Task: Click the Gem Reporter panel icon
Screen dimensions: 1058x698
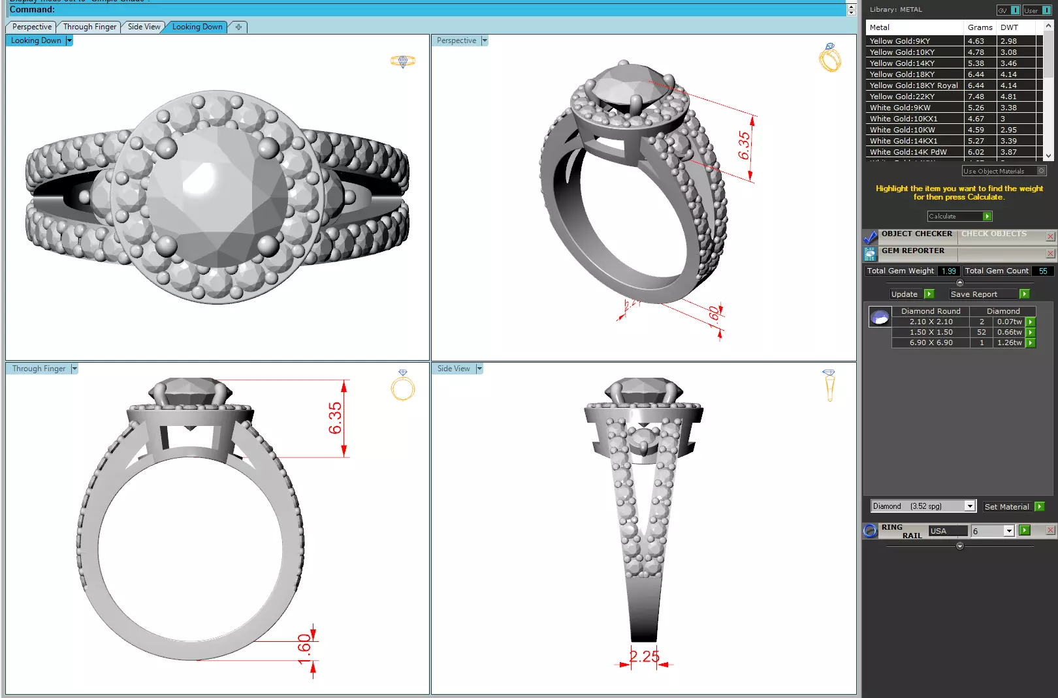Action: pos(870,254)
